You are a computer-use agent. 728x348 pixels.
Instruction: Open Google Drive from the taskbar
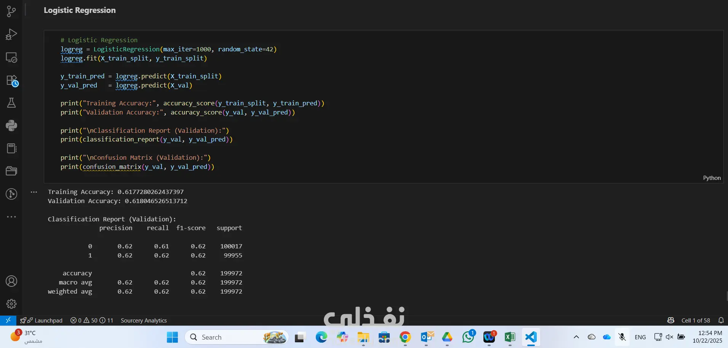tap(447, 337)
